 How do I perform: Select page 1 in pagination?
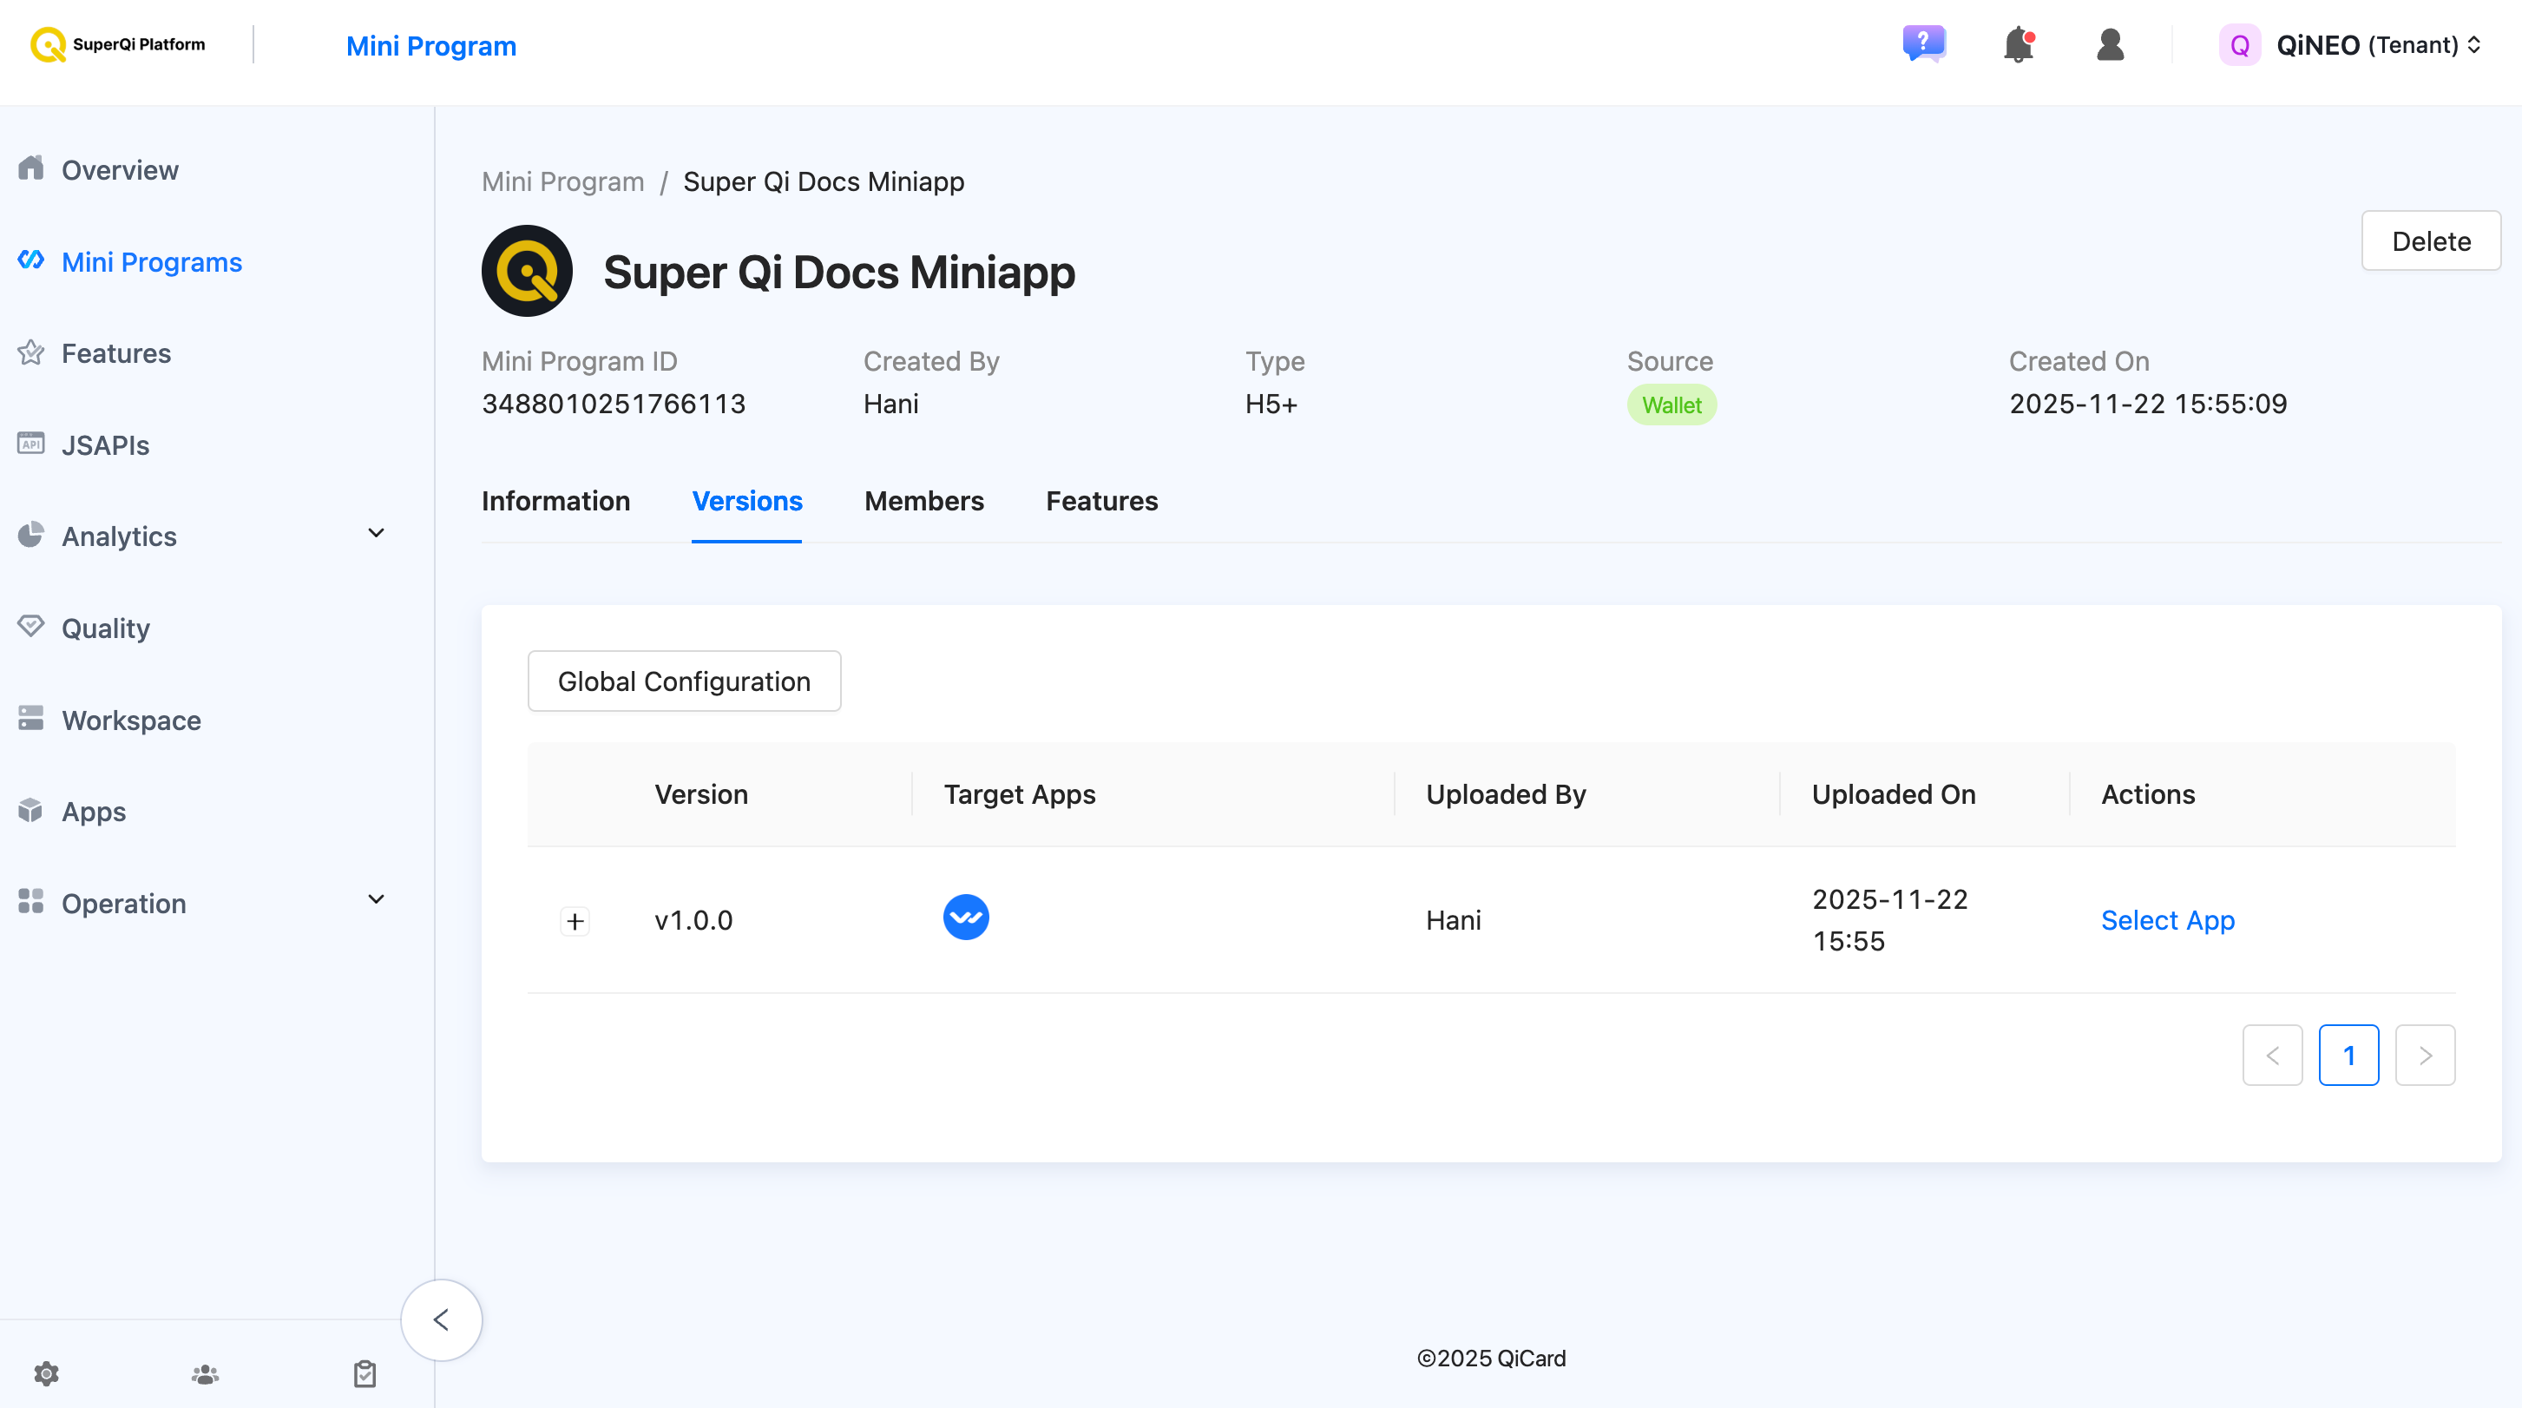(x=2348, y=1056)
